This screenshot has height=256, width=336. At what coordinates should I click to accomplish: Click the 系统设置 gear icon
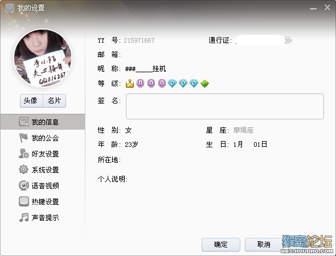click(23, 170)
